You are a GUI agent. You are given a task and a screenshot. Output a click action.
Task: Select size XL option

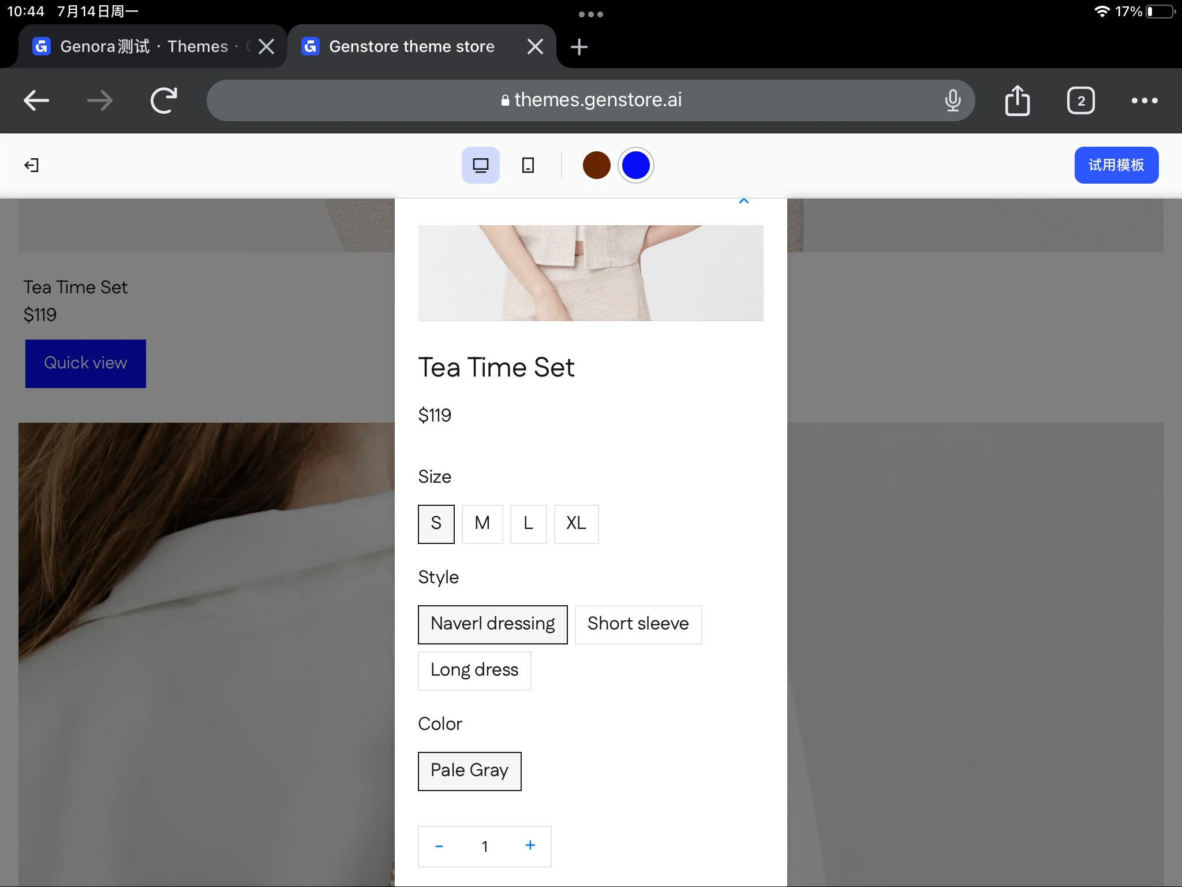coord(576,524)
